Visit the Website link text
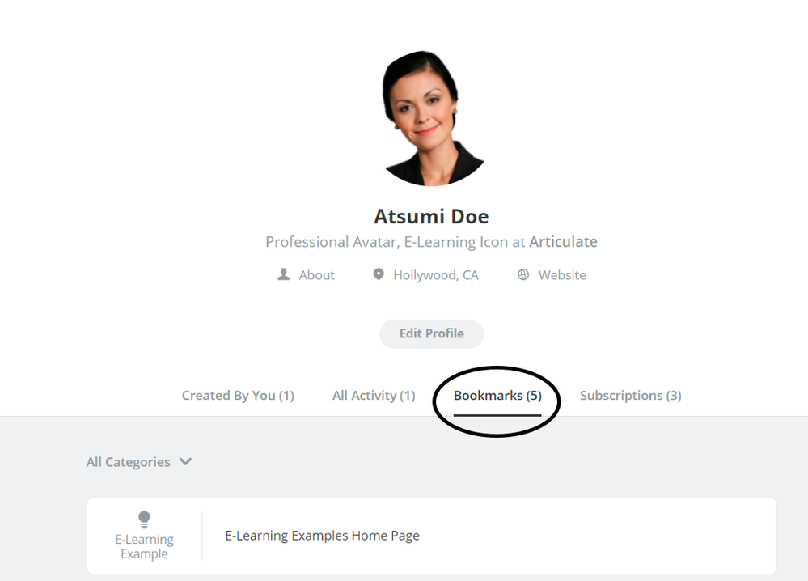This screenshot has width=808, height=581. pyautogui.click(x=562, y=275)
